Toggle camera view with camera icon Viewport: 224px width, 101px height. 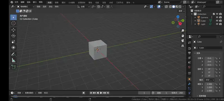[183, 41]
